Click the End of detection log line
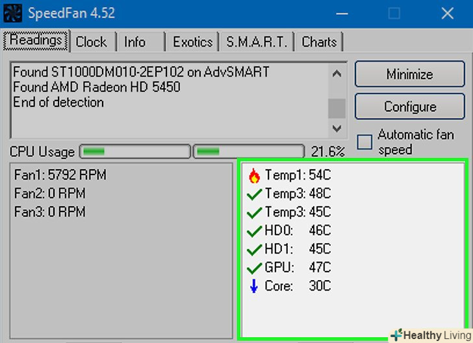This screenshot has width=473, height=343. pos(58,102)
